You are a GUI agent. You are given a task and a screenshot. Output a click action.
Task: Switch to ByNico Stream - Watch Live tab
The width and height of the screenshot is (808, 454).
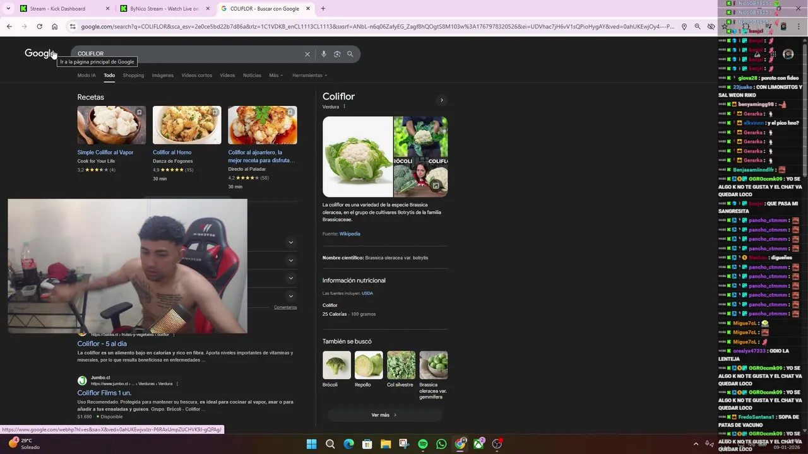point(164,9)
